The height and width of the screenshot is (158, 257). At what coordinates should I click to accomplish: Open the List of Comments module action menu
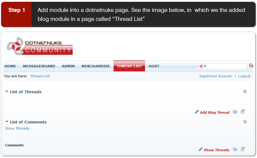[7, 121]
